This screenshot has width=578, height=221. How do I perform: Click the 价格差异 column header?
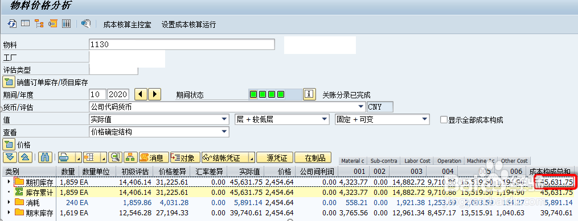pyautogui.click(x=171, y=172)
